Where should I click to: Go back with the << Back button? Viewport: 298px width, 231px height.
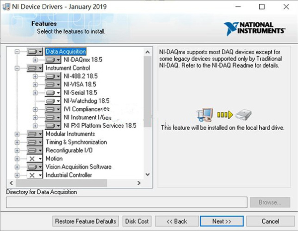click(x=177, y=221)
